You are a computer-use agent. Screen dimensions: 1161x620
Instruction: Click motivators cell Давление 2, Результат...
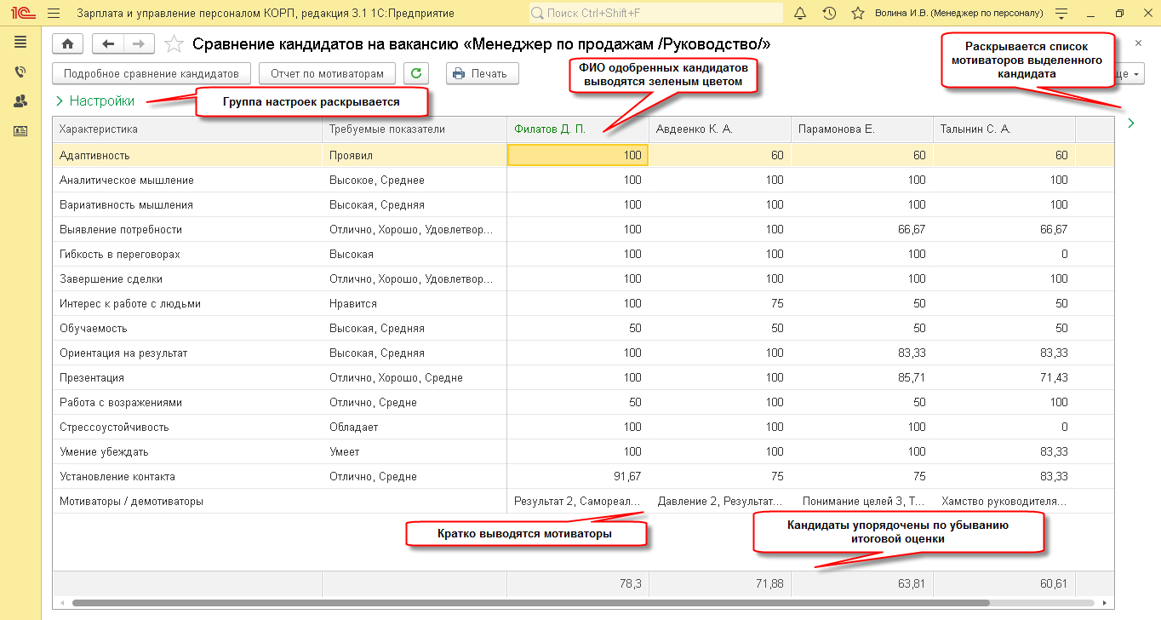(720, 502)
